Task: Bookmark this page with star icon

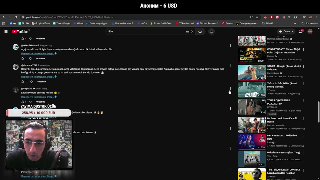Action: click(257, 17)
